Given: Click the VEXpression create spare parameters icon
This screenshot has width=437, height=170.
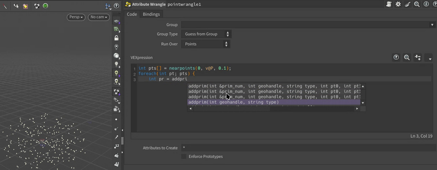Looking at the screenshot, I should (x=417, y=58).
